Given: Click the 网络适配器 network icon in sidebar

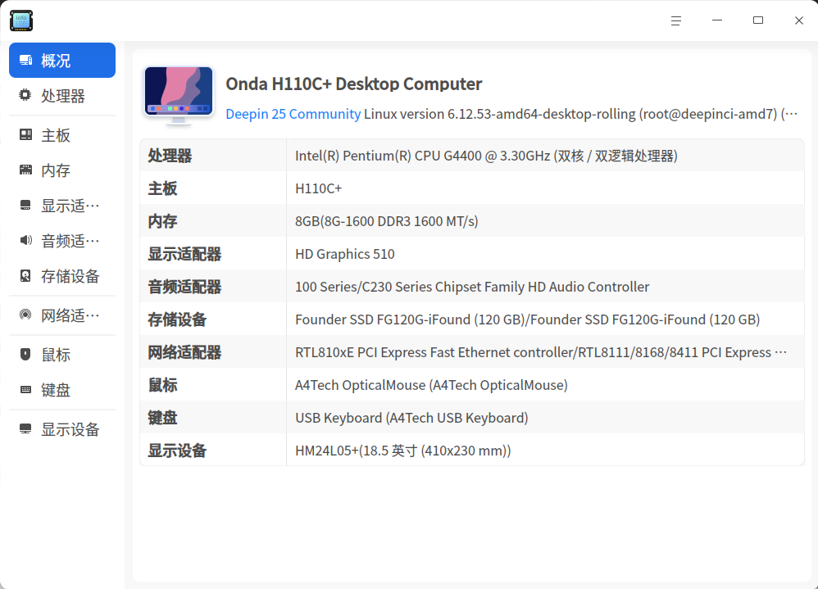Looking at the screenshot, I should pyautogui.click(x=25, y=315).
